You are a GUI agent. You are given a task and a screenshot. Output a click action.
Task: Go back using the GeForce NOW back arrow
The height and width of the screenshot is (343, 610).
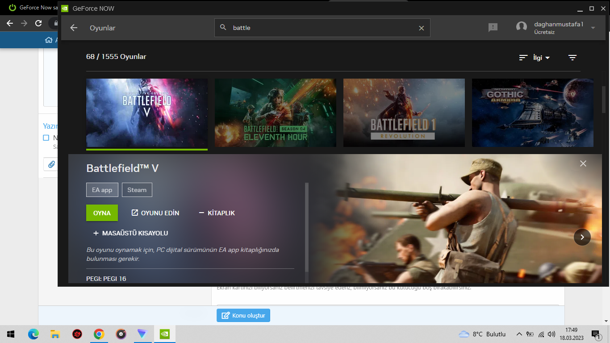click(74, 28)
